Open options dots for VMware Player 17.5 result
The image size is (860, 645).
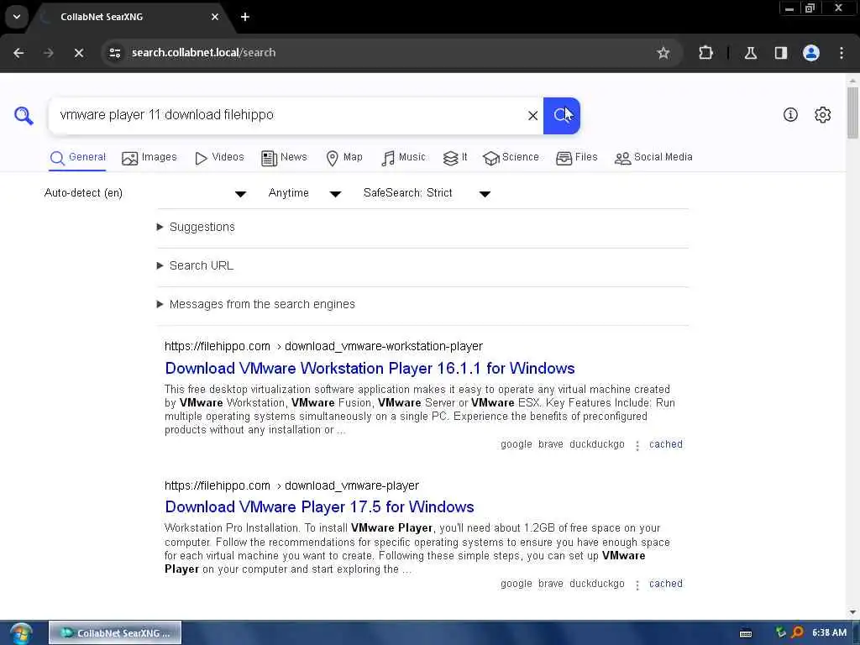pyautogui.click(x=637, y=585)
